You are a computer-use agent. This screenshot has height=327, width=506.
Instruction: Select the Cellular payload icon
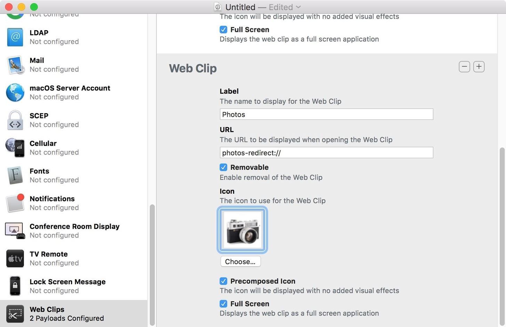pyautogui.click(x=15, y=148)
